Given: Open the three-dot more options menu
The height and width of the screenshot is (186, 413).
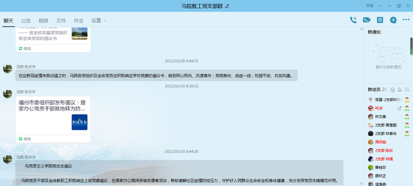Looking at the screenshot, I should (406, 20).
